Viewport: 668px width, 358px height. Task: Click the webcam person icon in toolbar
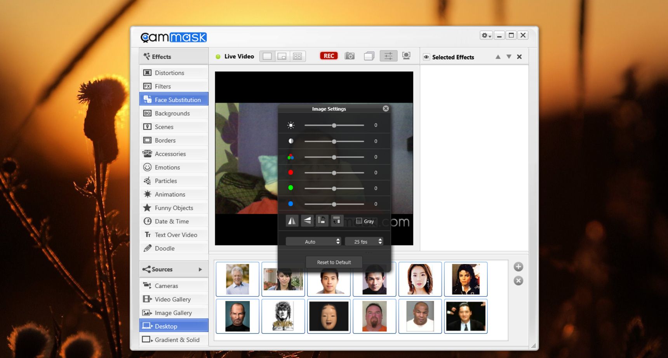pyautogui.click(x=406, y=56)
